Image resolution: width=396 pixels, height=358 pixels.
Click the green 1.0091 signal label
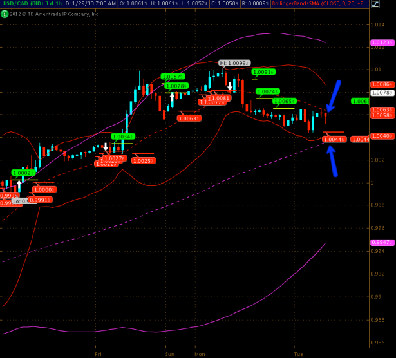[264, 72]
